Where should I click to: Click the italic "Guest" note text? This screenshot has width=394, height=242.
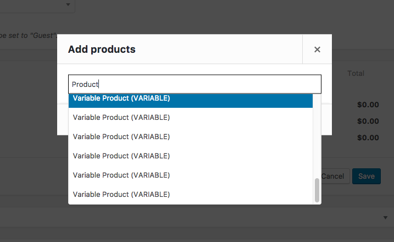coord(29,35)
